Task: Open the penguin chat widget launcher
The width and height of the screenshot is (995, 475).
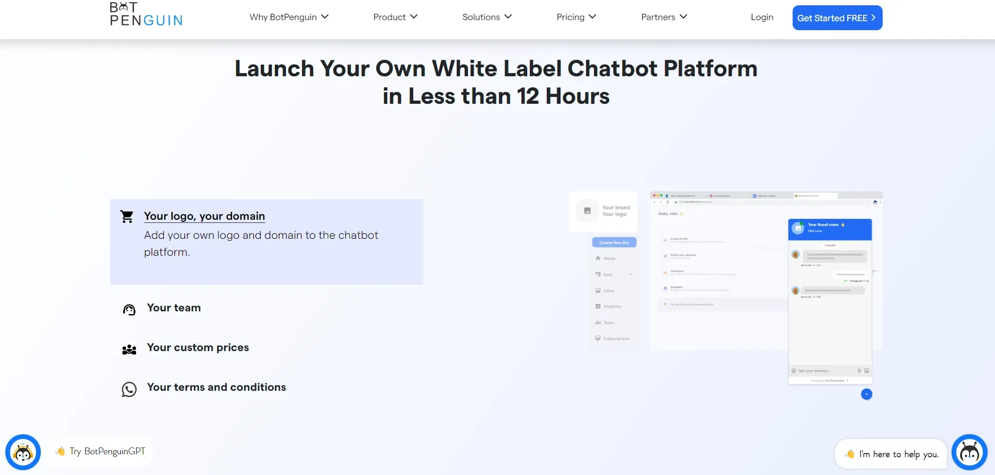Action: coord(970,452)
